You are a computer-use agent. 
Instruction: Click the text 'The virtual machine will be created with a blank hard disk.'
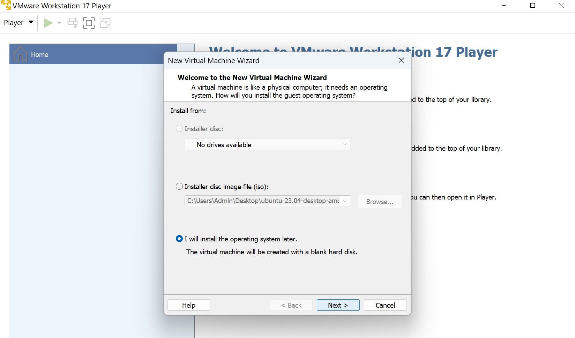(x=272, y=252)
